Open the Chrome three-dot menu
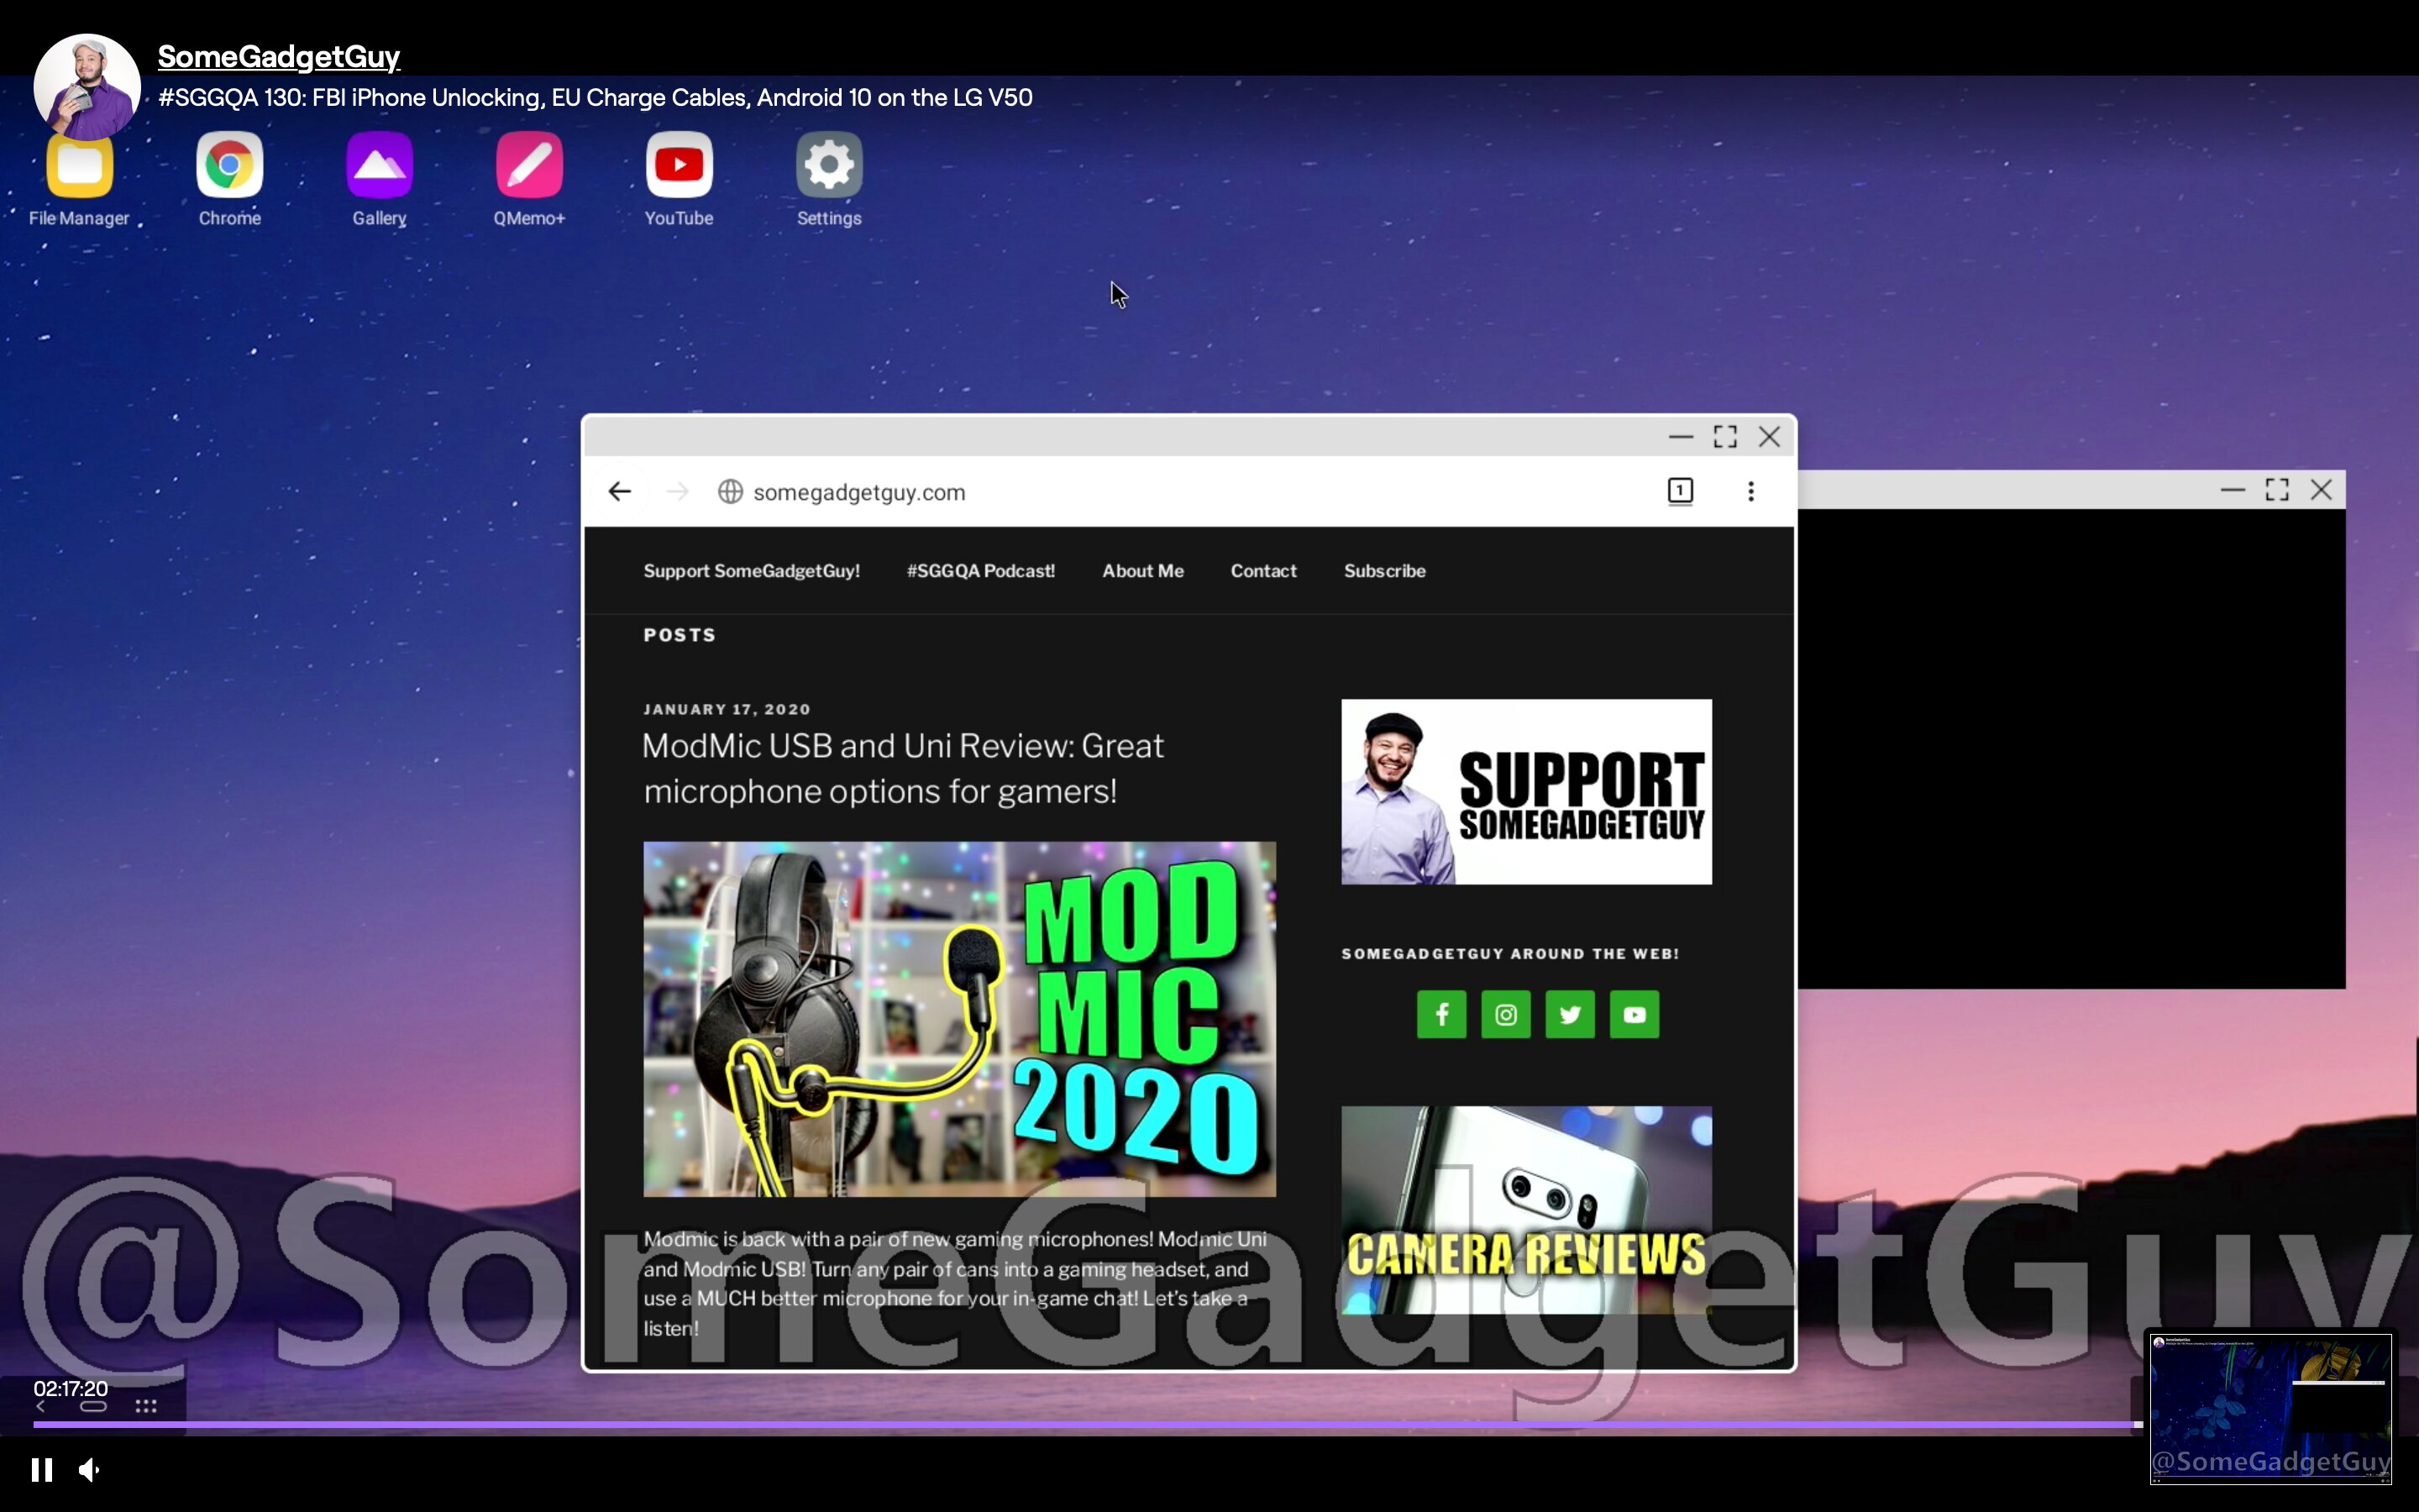 [1750, 491]
